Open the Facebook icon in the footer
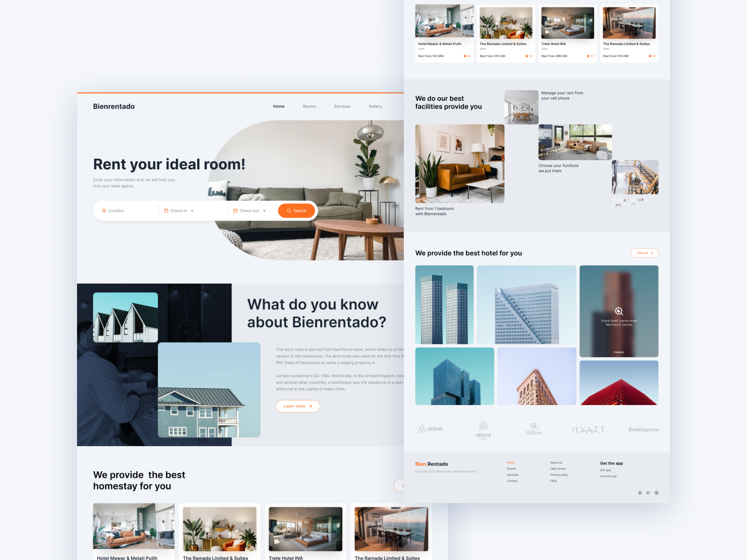747x560 pixels. point(640,493)
